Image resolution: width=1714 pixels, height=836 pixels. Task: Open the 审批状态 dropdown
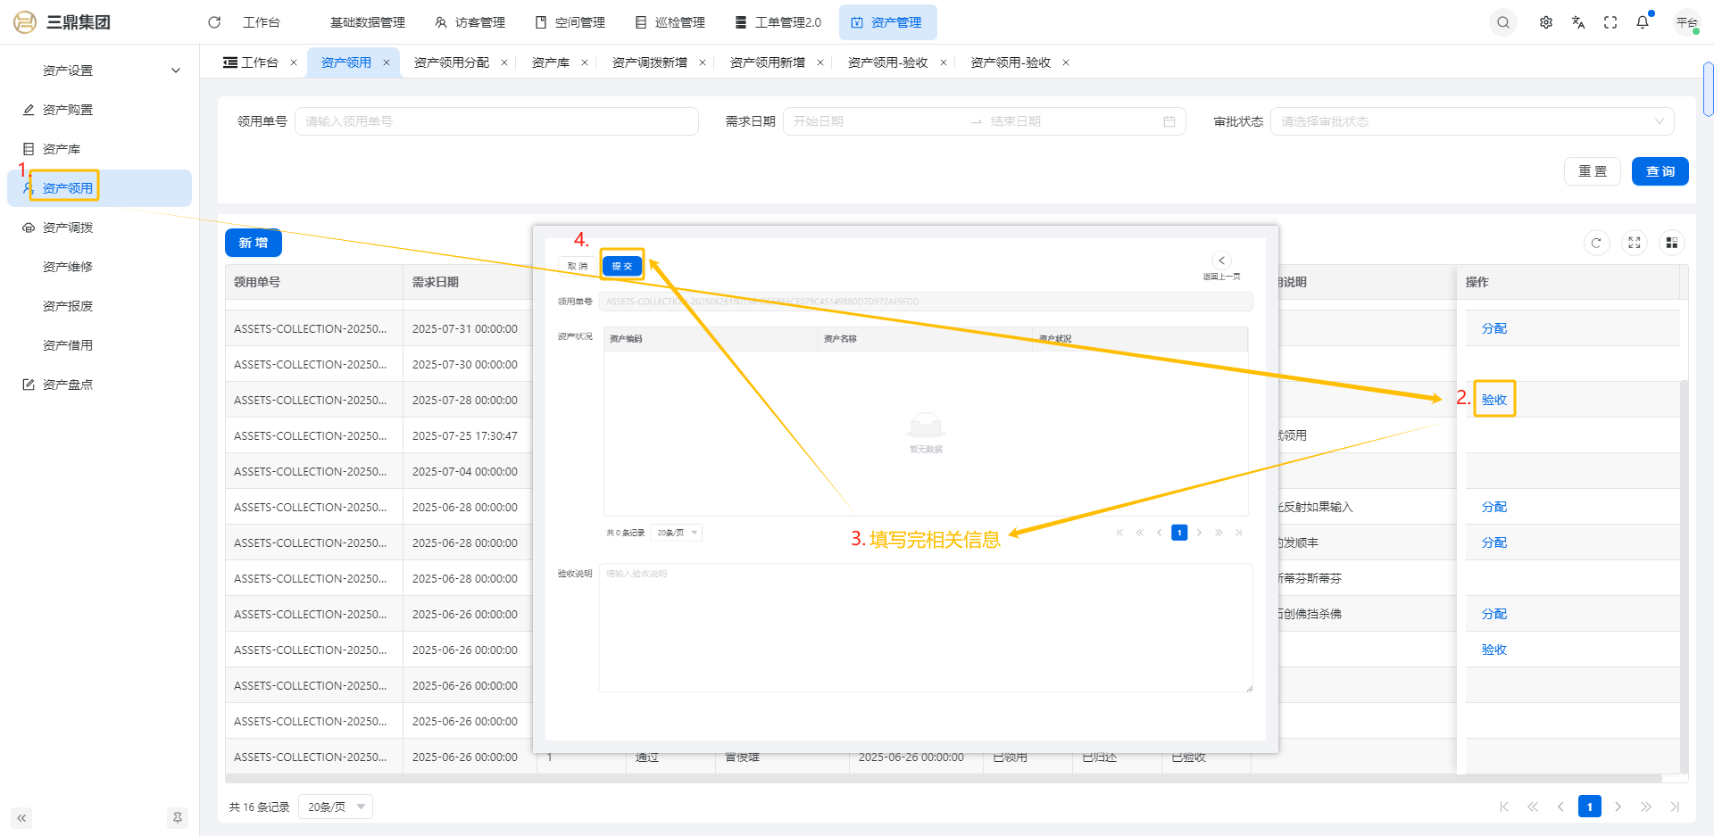[x=1471, y=121]
